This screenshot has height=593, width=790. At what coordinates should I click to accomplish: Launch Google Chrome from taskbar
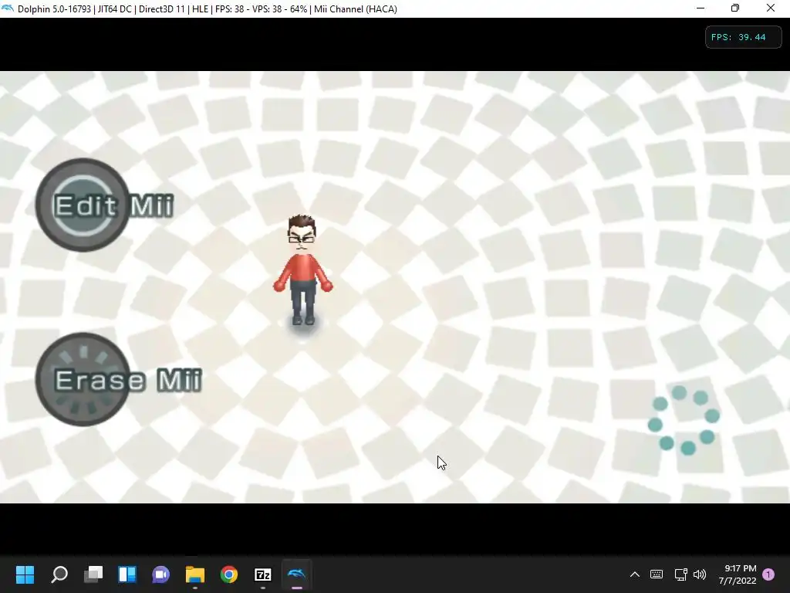228,574
